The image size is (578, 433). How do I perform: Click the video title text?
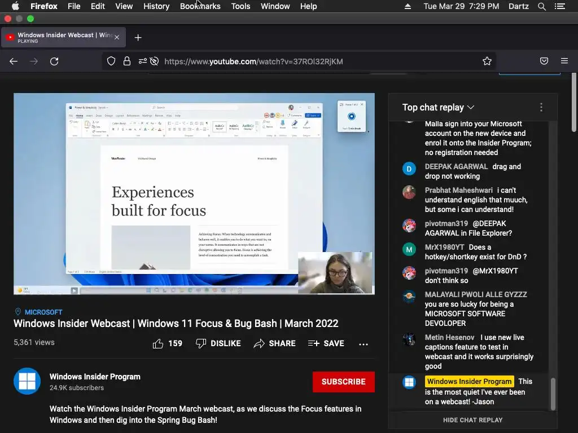(176, 323)
